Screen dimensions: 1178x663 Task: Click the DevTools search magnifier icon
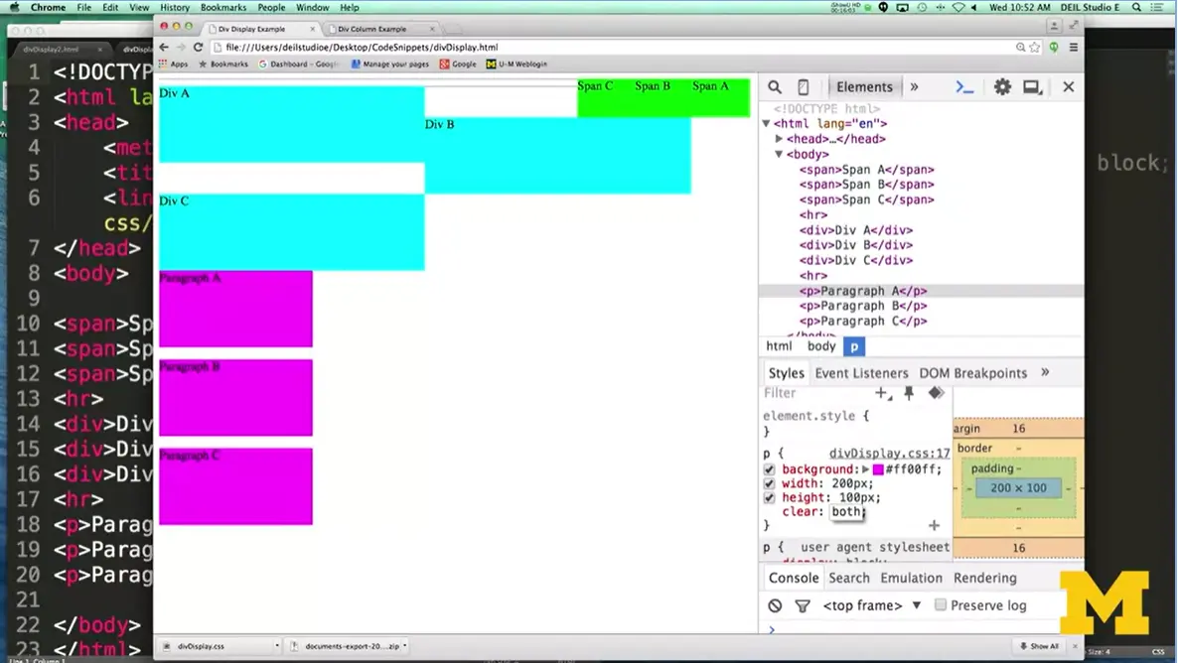[775, 87]
